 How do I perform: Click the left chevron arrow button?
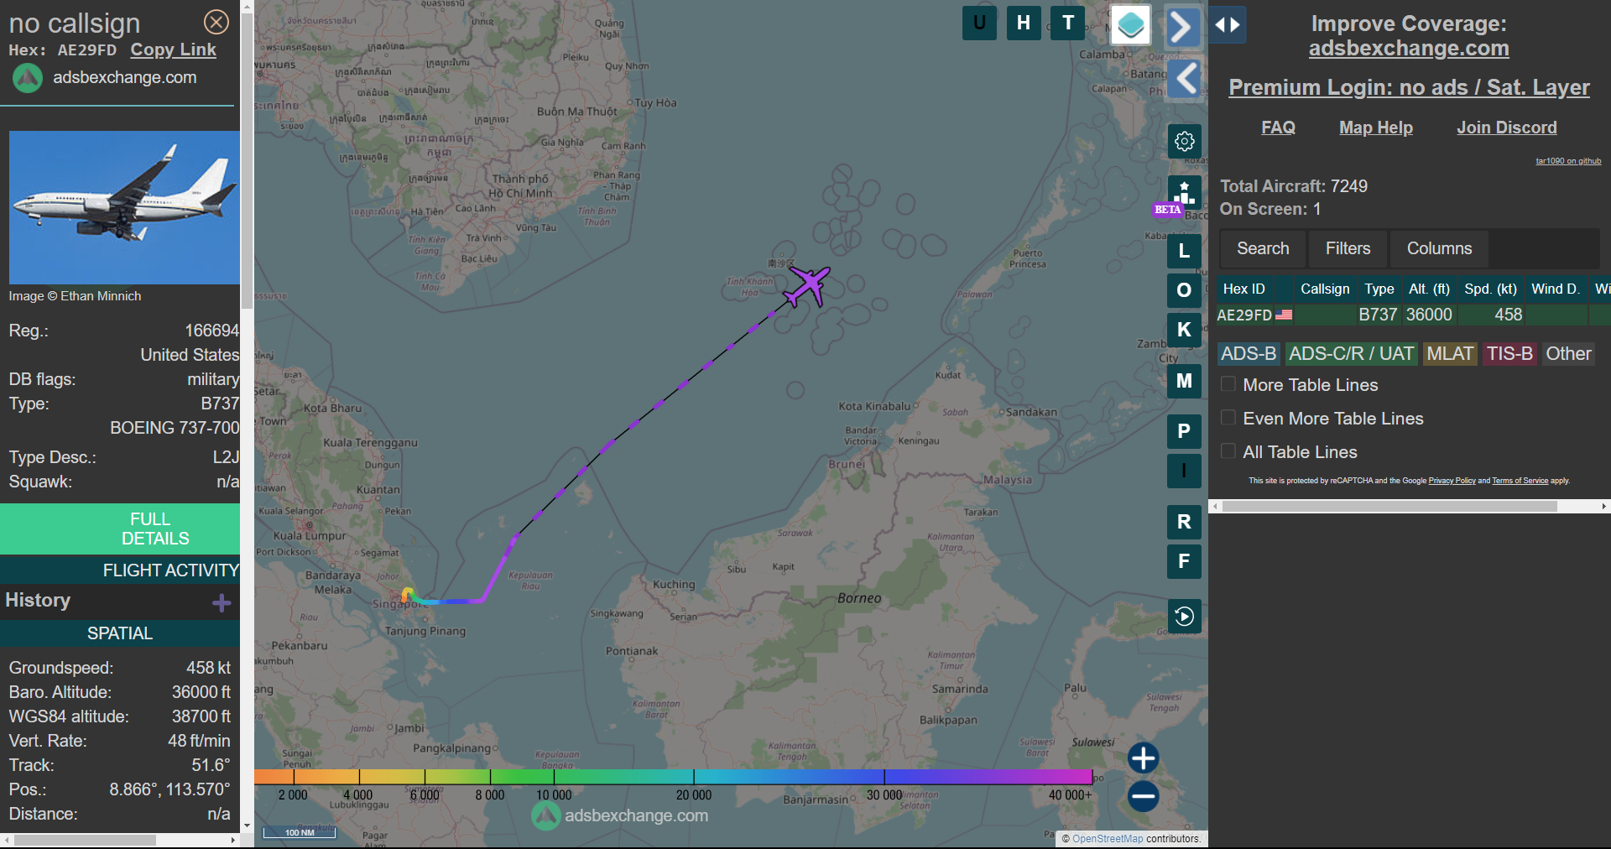pos(1185,79)
